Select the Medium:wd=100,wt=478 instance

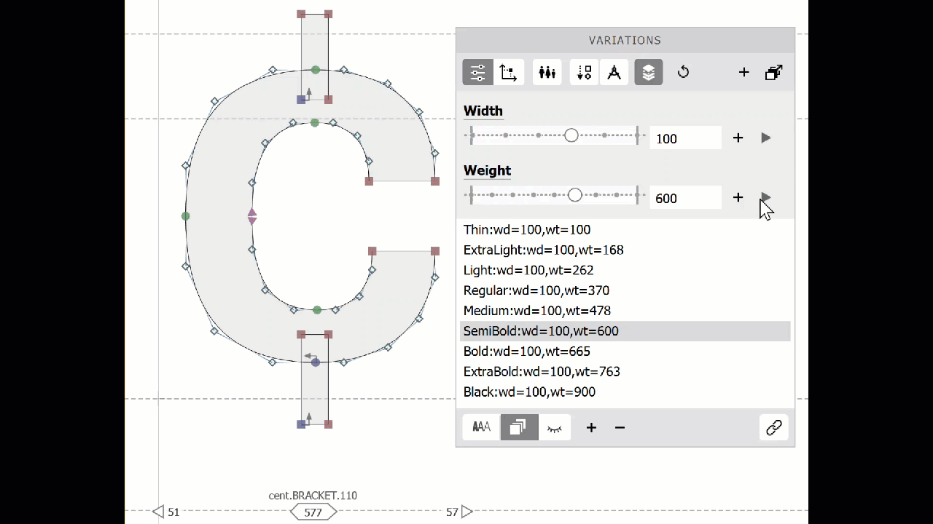click(x=625, y=311)
